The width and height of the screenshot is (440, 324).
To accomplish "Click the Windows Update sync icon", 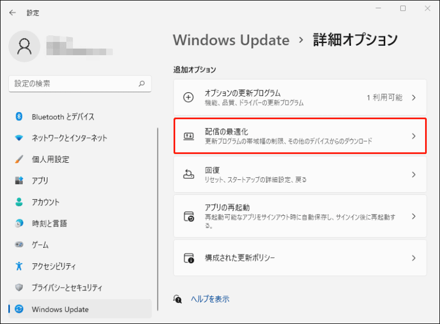I will [19, 309].
